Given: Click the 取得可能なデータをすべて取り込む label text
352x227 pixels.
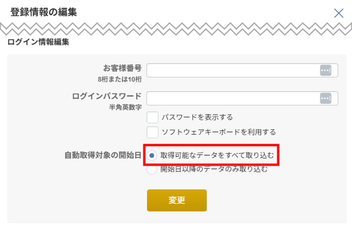Looking at the screenshot, I should (x=218, y=155).
